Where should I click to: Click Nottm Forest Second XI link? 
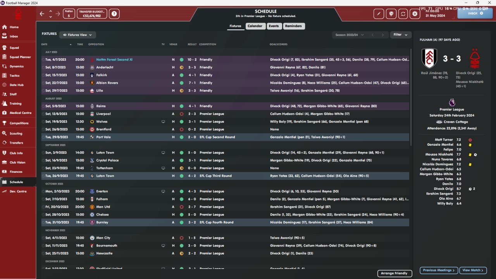click(x=114, y=60)
